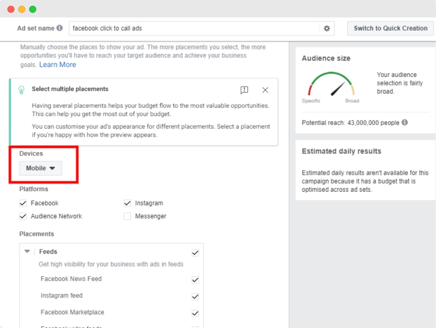Click the lightbulb icon in the placements tip

21,90
